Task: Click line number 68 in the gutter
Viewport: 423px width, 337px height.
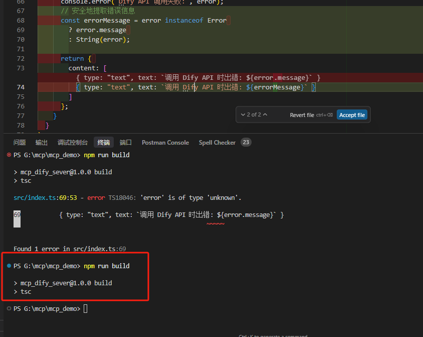Action: 21,20
